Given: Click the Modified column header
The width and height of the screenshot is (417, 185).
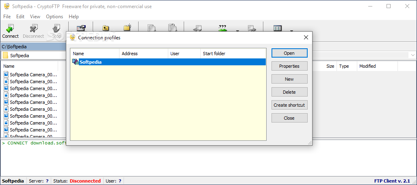Looking at the screenshot, I should pyautogui.click(x=377, y=66).
